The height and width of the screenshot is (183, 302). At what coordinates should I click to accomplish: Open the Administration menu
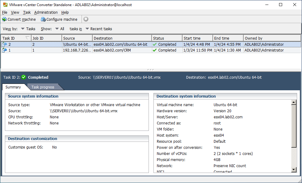click(x=46, y=12)
